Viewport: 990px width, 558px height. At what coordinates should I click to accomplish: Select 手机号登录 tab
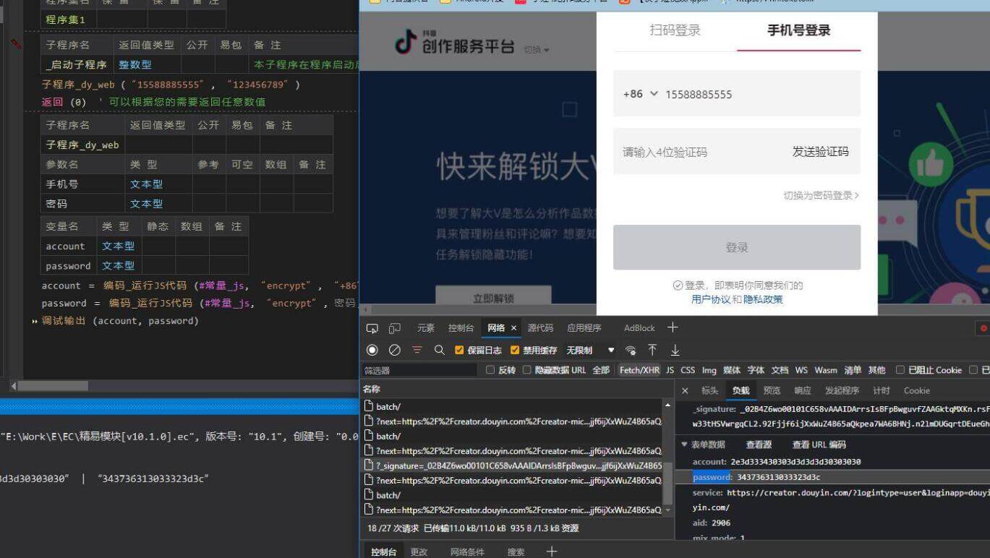pos(798,30)
